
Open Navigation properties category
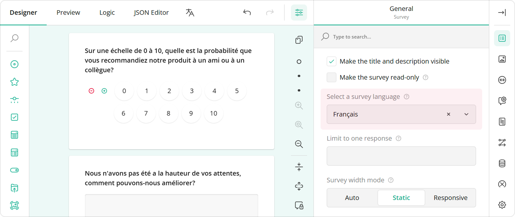502,80
